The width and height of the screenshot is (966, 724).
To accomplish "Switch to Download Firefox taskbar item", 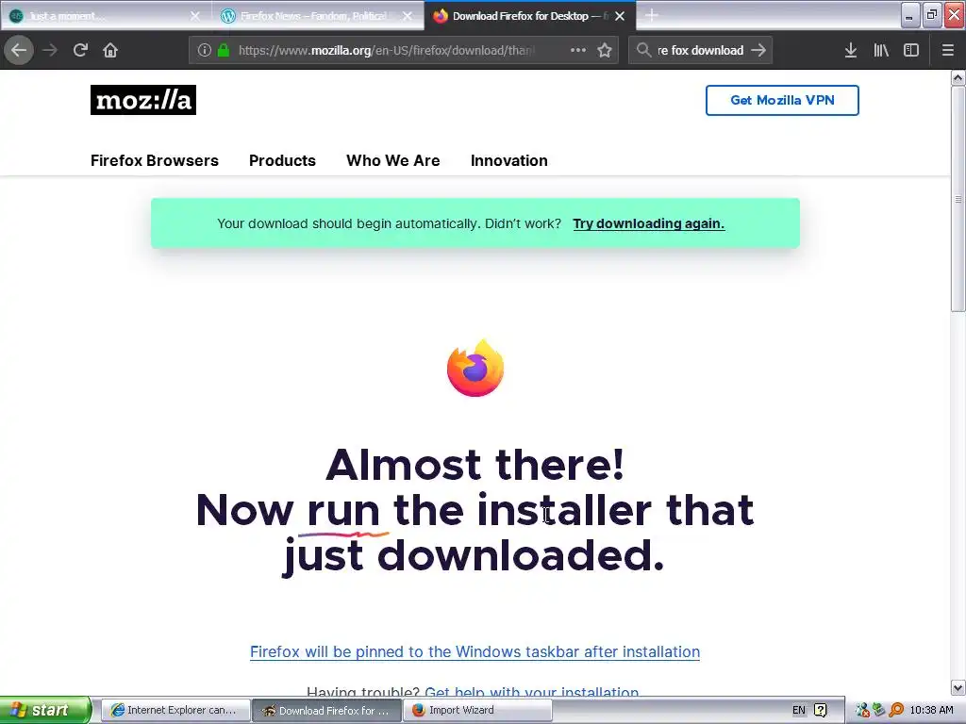I will 326,710.
